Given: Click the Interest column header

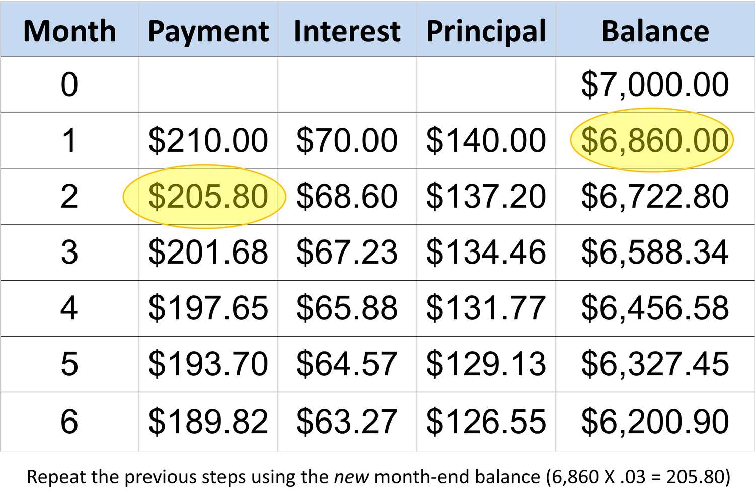Looking at the screenshot, I should 347,31.
